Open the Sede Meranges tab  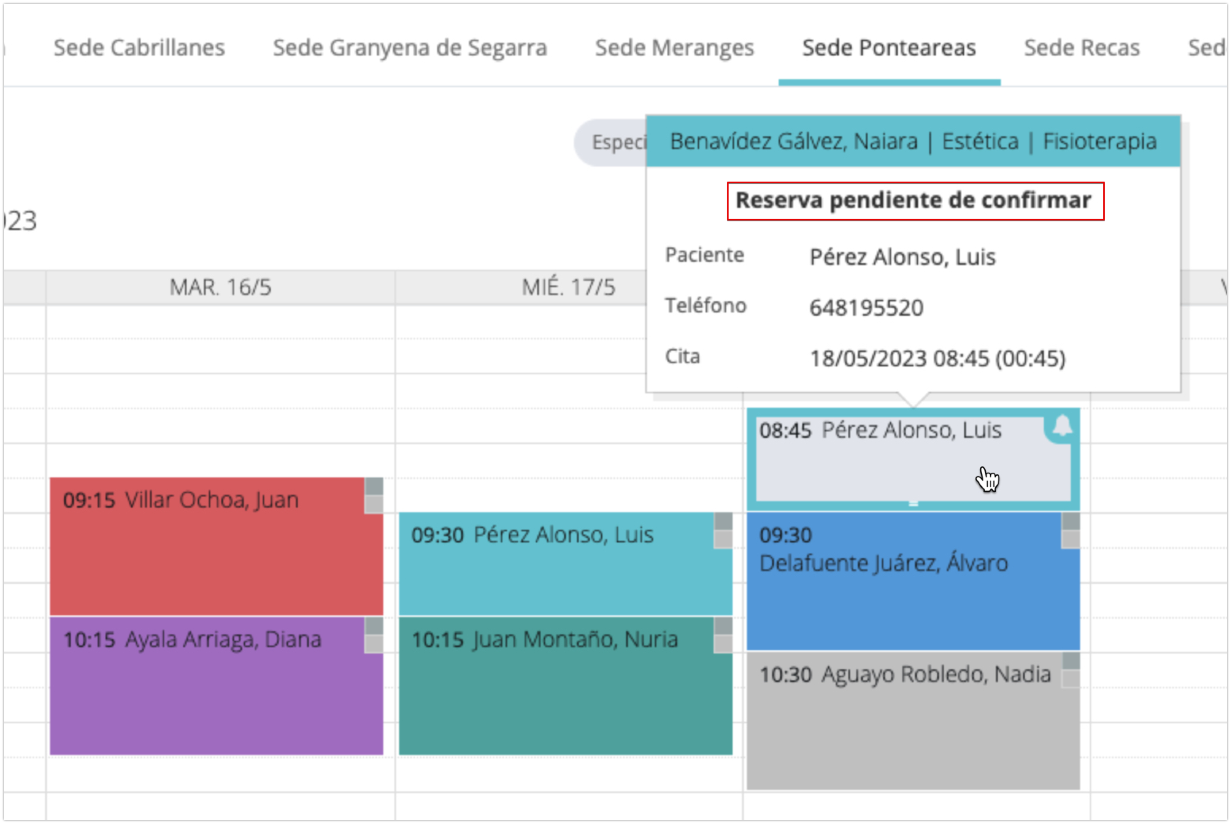(674, 48)
